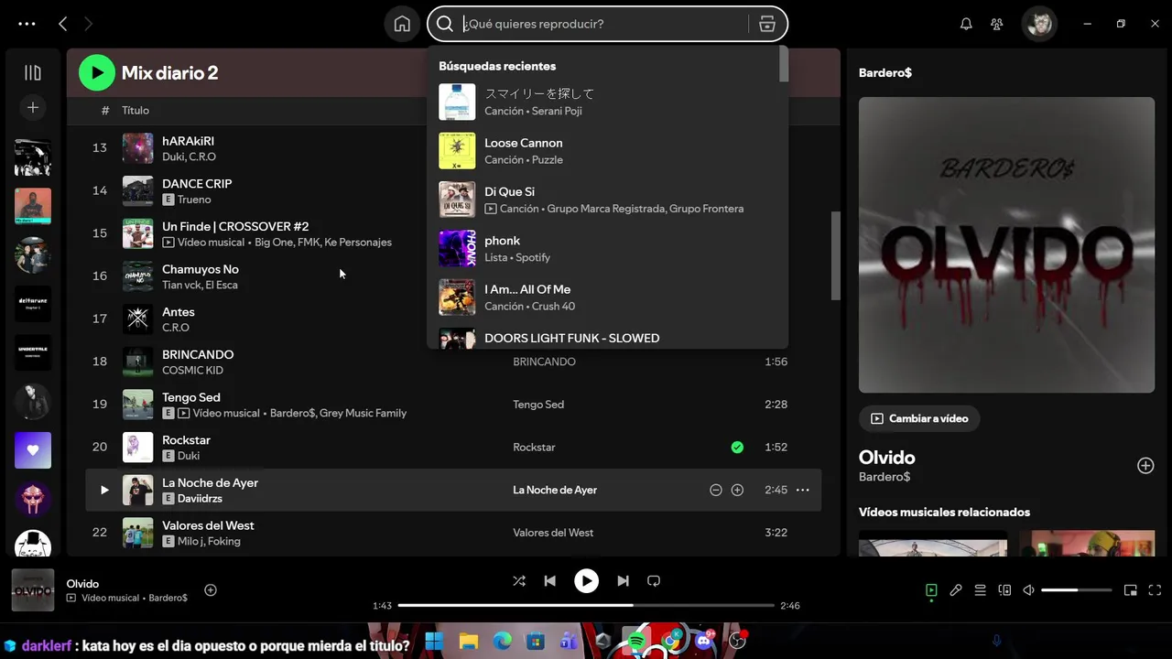Seek within the song progress bar
The width and height of the screenshot is (1172, 659).
586,605
